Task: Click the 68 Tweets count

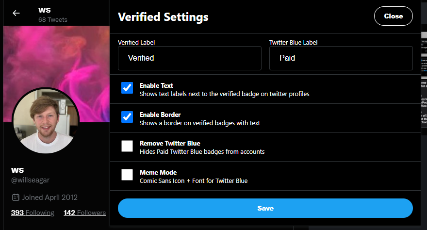Action: click(53, 20)
